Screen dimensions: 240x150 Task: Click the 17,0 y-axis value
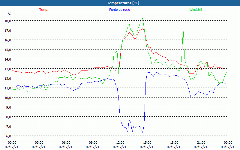[8, 31]
